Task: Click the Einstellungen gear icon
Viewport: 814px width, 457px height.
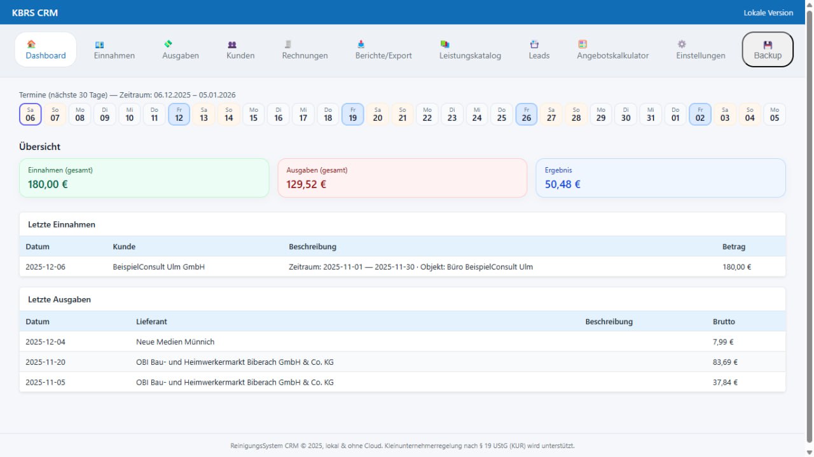Action: (682, 44)
